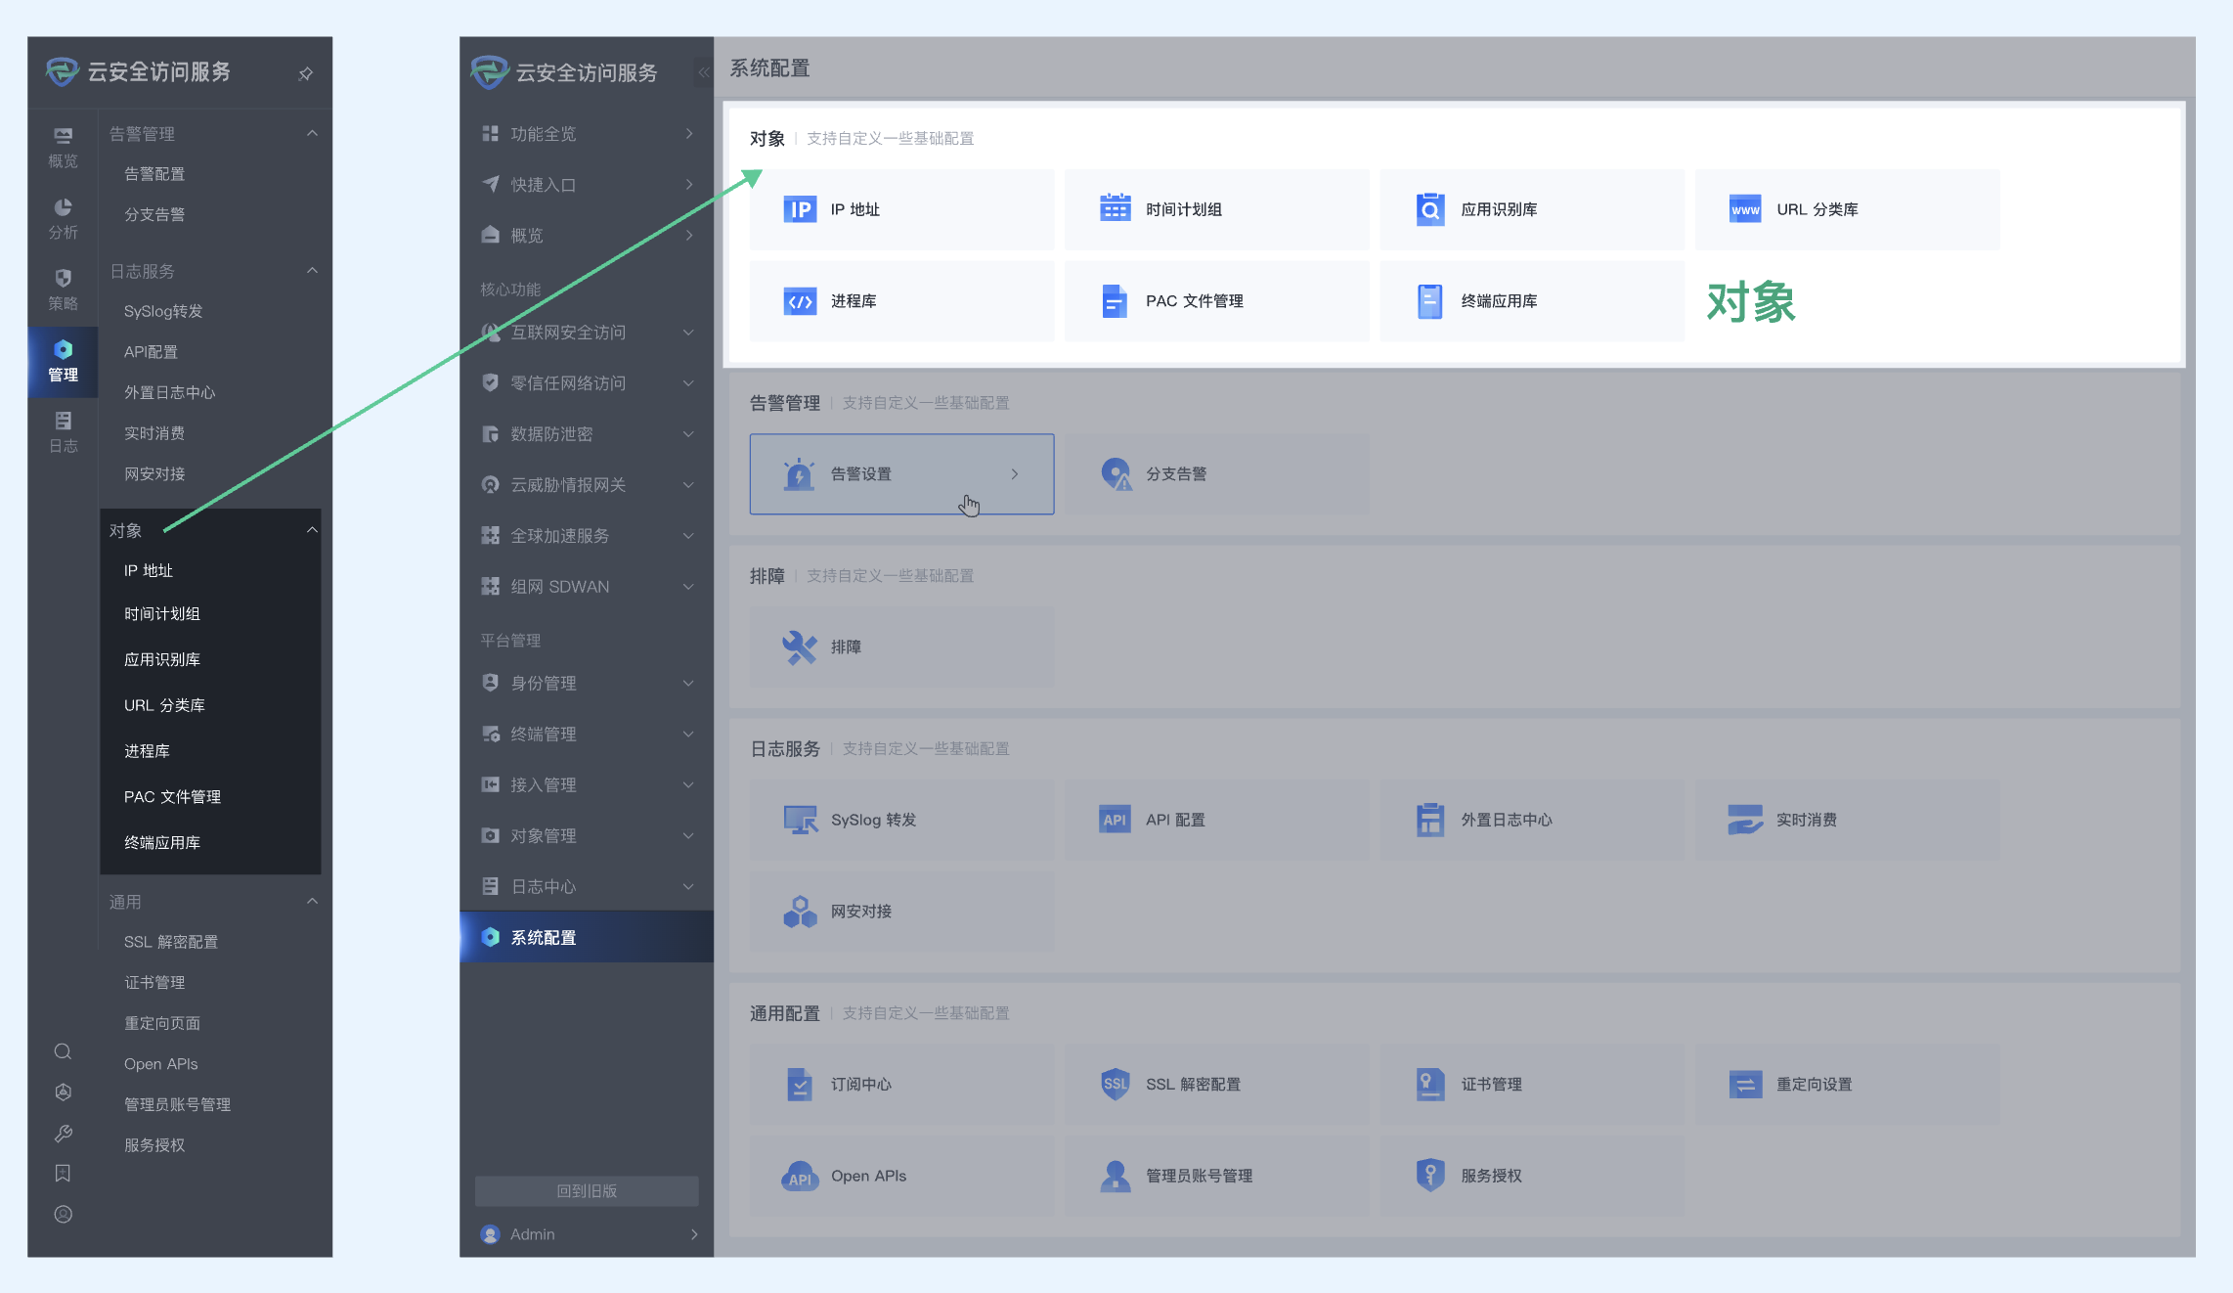2233x1293 pixels.
Task: Collapse the 对象 section in old menu
Action: 312,530
